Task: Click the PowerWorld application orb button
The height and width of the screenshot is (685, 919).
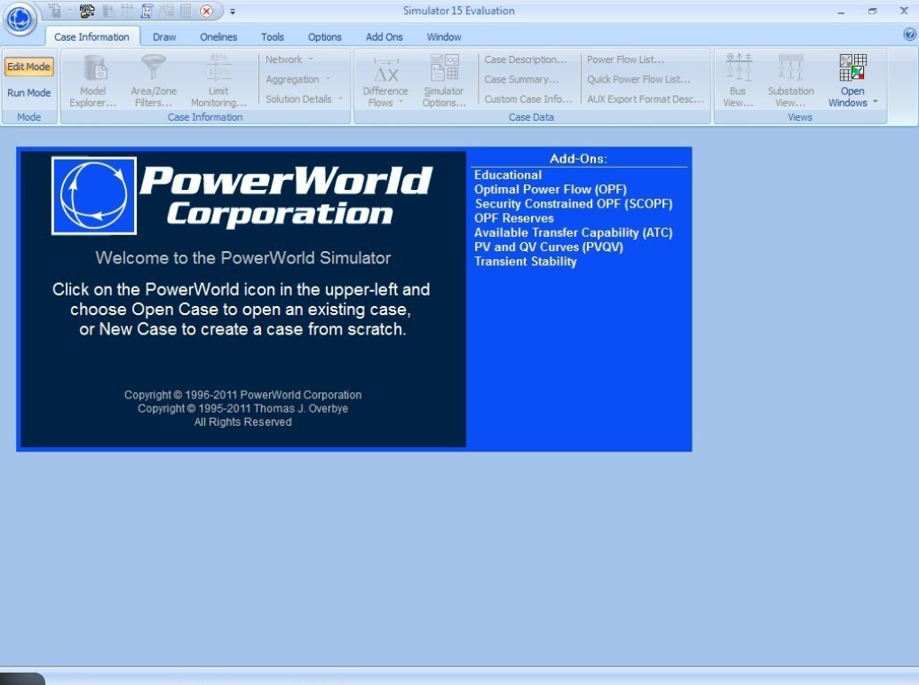Action: [20, 19]
